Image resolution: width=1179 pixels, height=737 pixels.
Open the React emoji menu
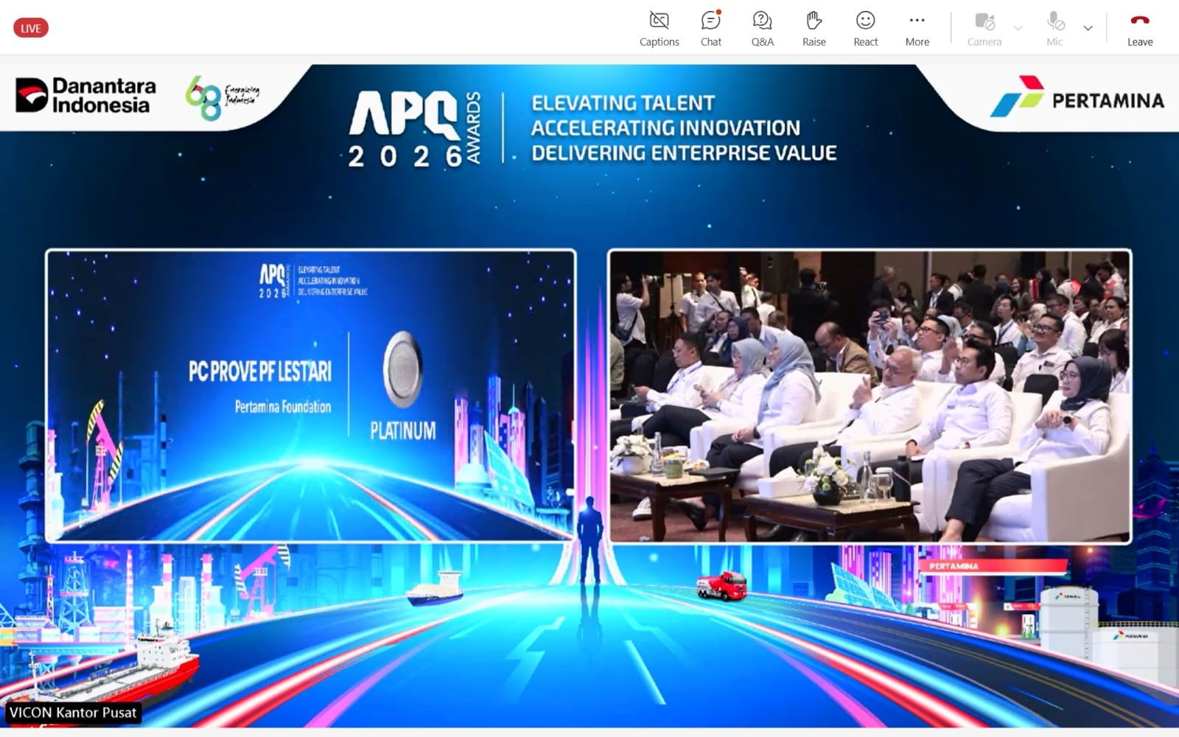[x=865, y=29]
